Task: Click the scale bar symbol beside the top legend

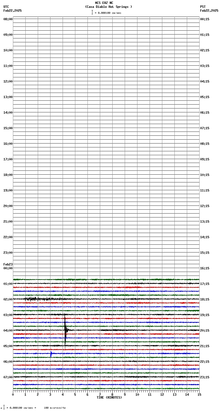Action: pos(92,12)
